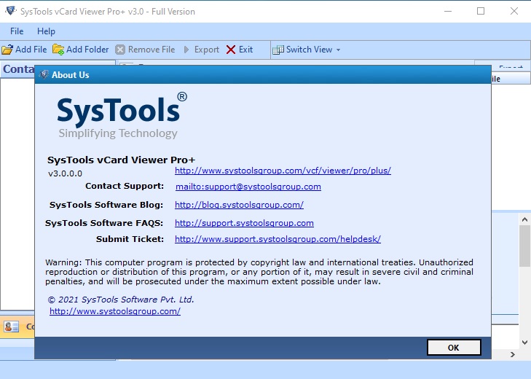Click the 'Submit Ticket:' label

point(130,239)
